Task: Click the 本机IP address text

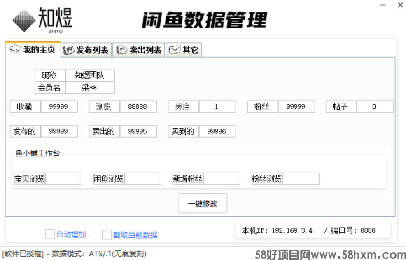Action: tap(277, 230)
